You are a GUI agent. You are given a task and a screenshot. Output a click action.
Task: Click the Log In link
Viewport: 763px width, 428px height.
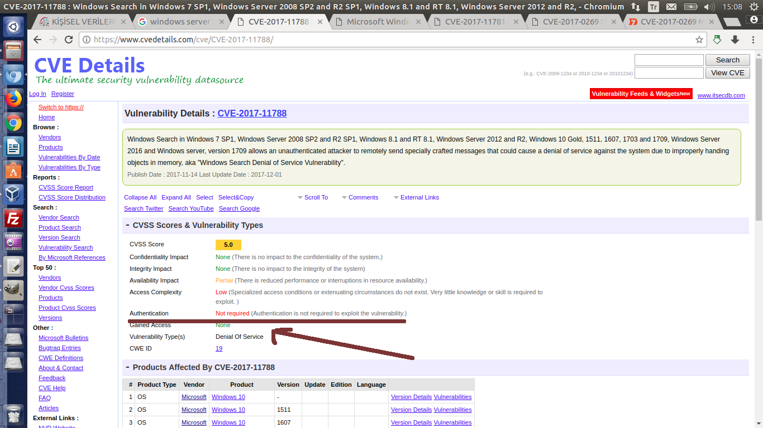tap(37, 94)
